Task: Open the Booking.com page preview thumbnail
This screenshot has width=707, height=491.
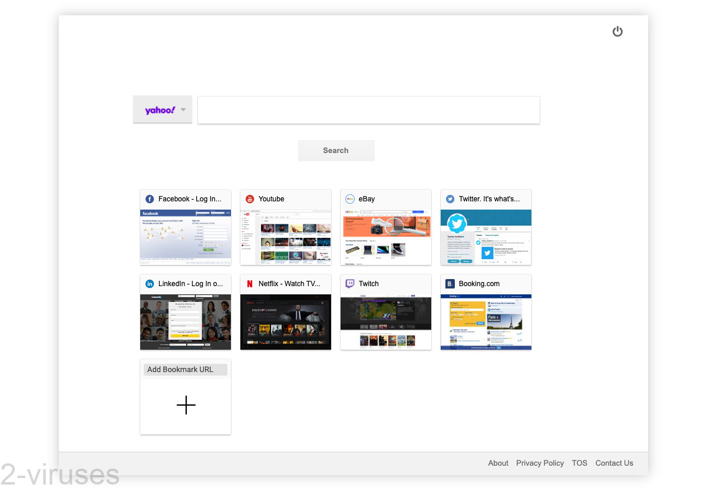Action: [x=486, y=322]
